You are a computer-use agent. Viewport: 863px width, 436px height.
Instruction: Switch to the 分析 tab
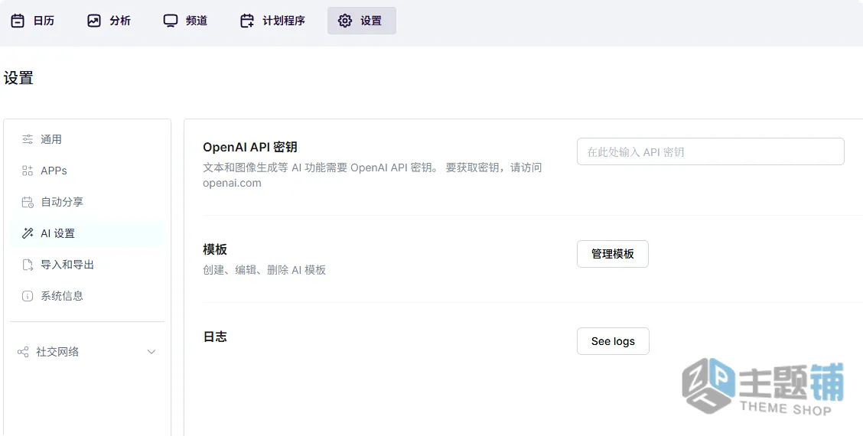point(109,21)
